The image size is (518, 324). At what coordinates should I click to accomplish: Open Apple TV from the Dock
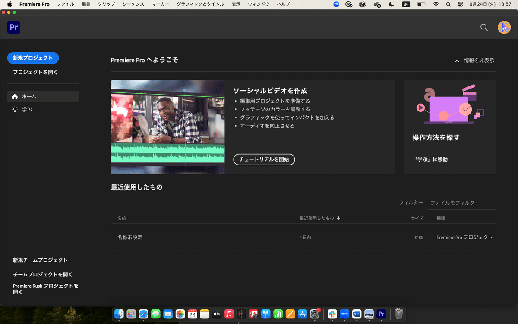(217, 314)
